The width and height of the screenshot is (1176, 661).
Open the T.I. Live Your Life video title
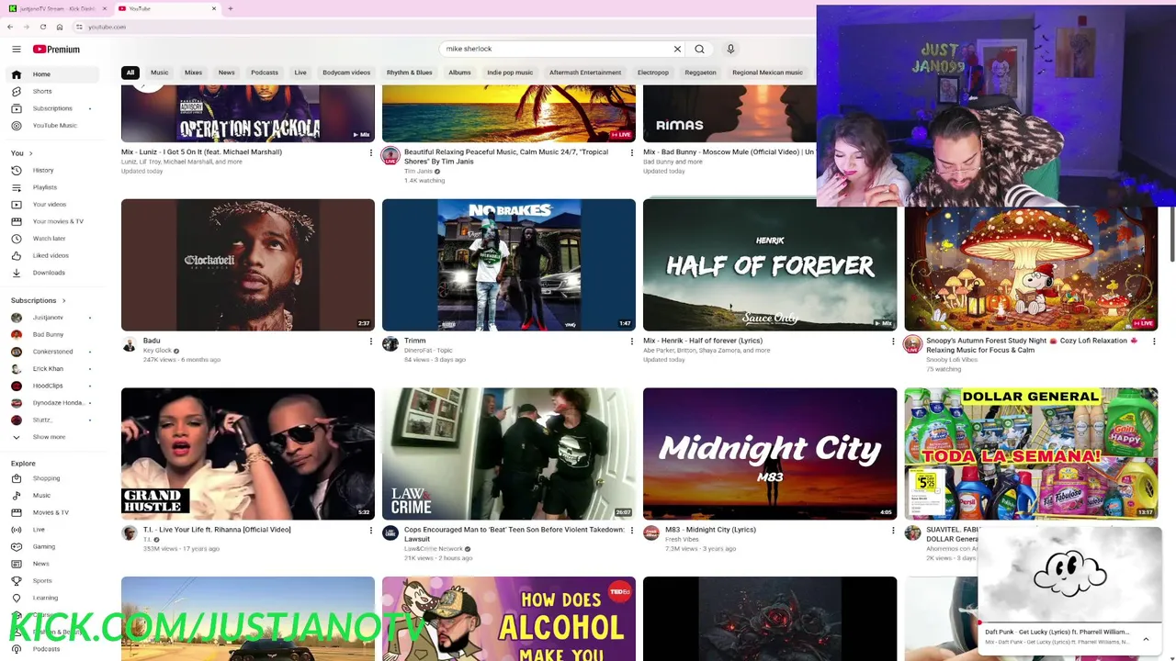[217, 530]
